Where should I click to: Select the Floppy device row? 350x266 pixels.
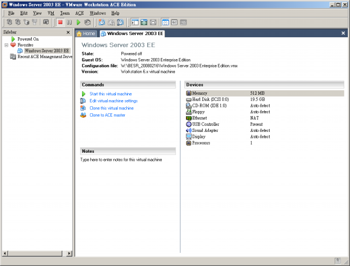(264, 112)
